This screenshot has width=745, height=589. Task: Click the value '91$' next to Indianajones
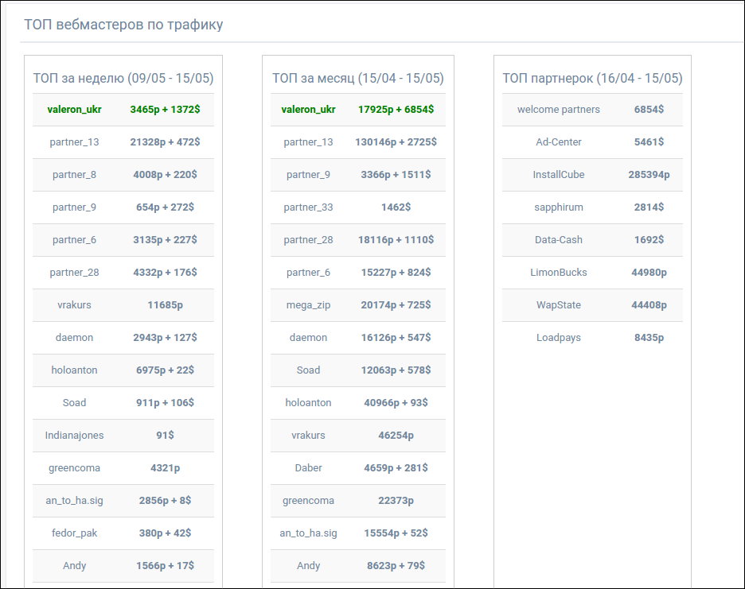pyautogui.click(x=165, y=436)
